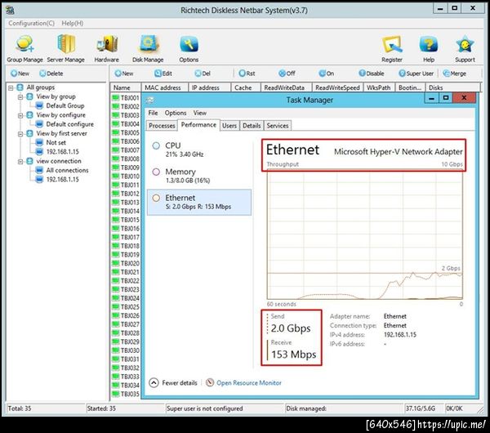
Task: Sort by ReadWriteSpeed column header
Action: pyautogui.click(x=337, y=88)
